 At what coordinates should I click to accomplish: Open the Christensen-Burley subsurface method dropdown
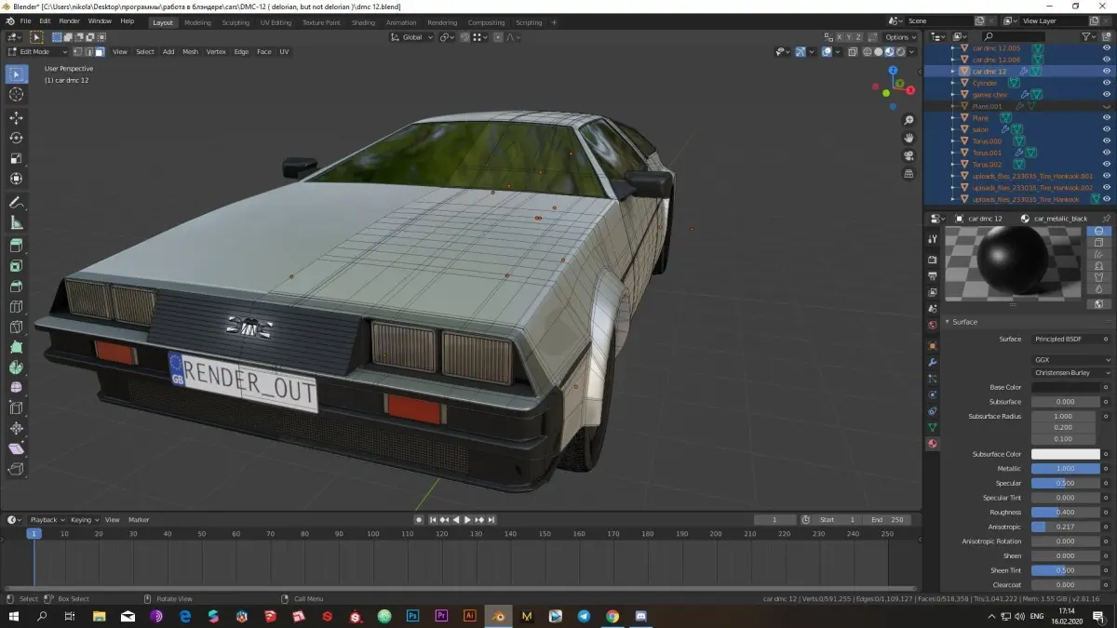pos(1071,372)
